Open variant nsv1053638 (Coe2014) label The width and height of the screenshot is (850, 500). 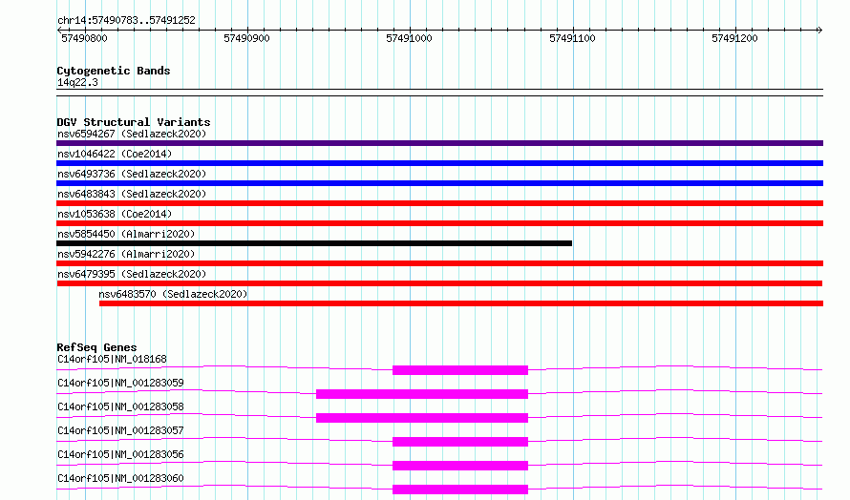tap(115, 214)
